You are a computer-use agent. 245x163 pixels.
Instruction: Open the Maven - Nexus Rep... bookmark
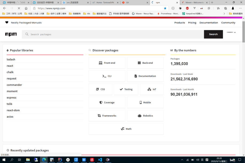click(x=143, y=14)
